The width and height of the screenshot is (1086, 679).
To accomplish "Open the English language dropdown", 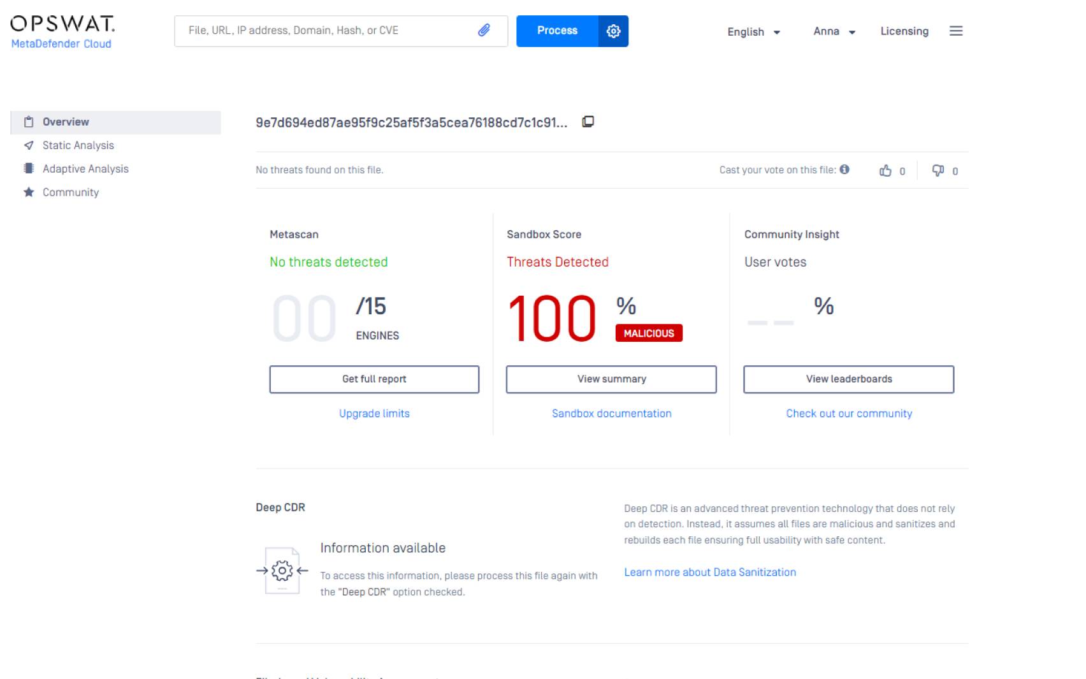I will tap(753, 32).
